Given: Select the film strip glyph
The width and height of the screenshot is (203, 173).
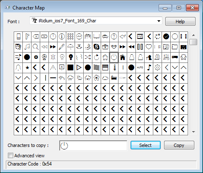Looking at the screenshot, I should pyautogui.click(x=184, y=36).
